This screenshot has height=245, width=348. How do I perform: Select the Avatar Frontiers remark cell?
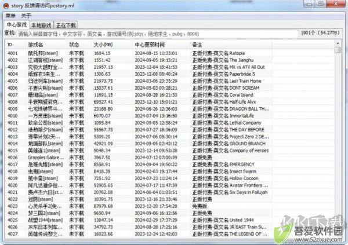pos(230,185)
